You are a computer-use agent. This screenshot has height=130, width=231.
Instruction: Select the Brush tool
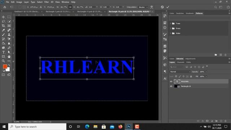click(3, 35)
